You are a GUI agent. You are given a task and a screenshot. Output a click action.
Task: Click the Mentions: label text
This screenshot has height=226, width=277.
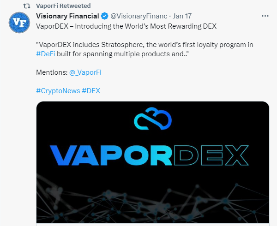tap(52, 72)
